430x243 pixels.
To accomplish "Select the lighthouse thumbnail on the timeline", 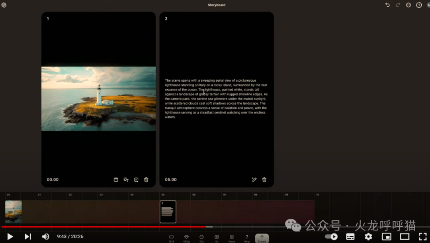I will coord(14,212).
